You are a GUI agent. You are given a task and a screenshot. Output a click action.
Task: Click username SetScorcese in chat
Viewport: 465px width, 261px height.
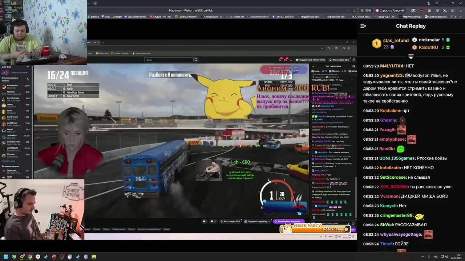tap(393, 177)
